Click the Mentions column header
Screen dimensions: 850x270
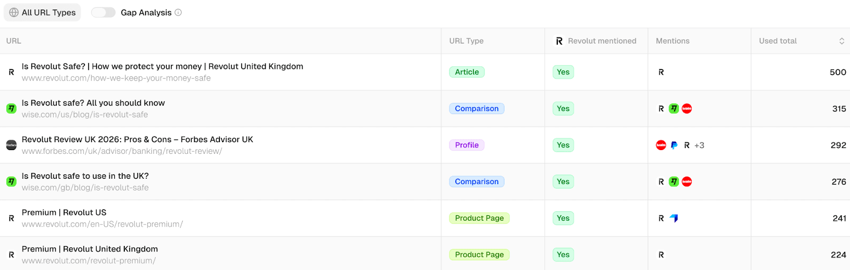pos(673,41)
